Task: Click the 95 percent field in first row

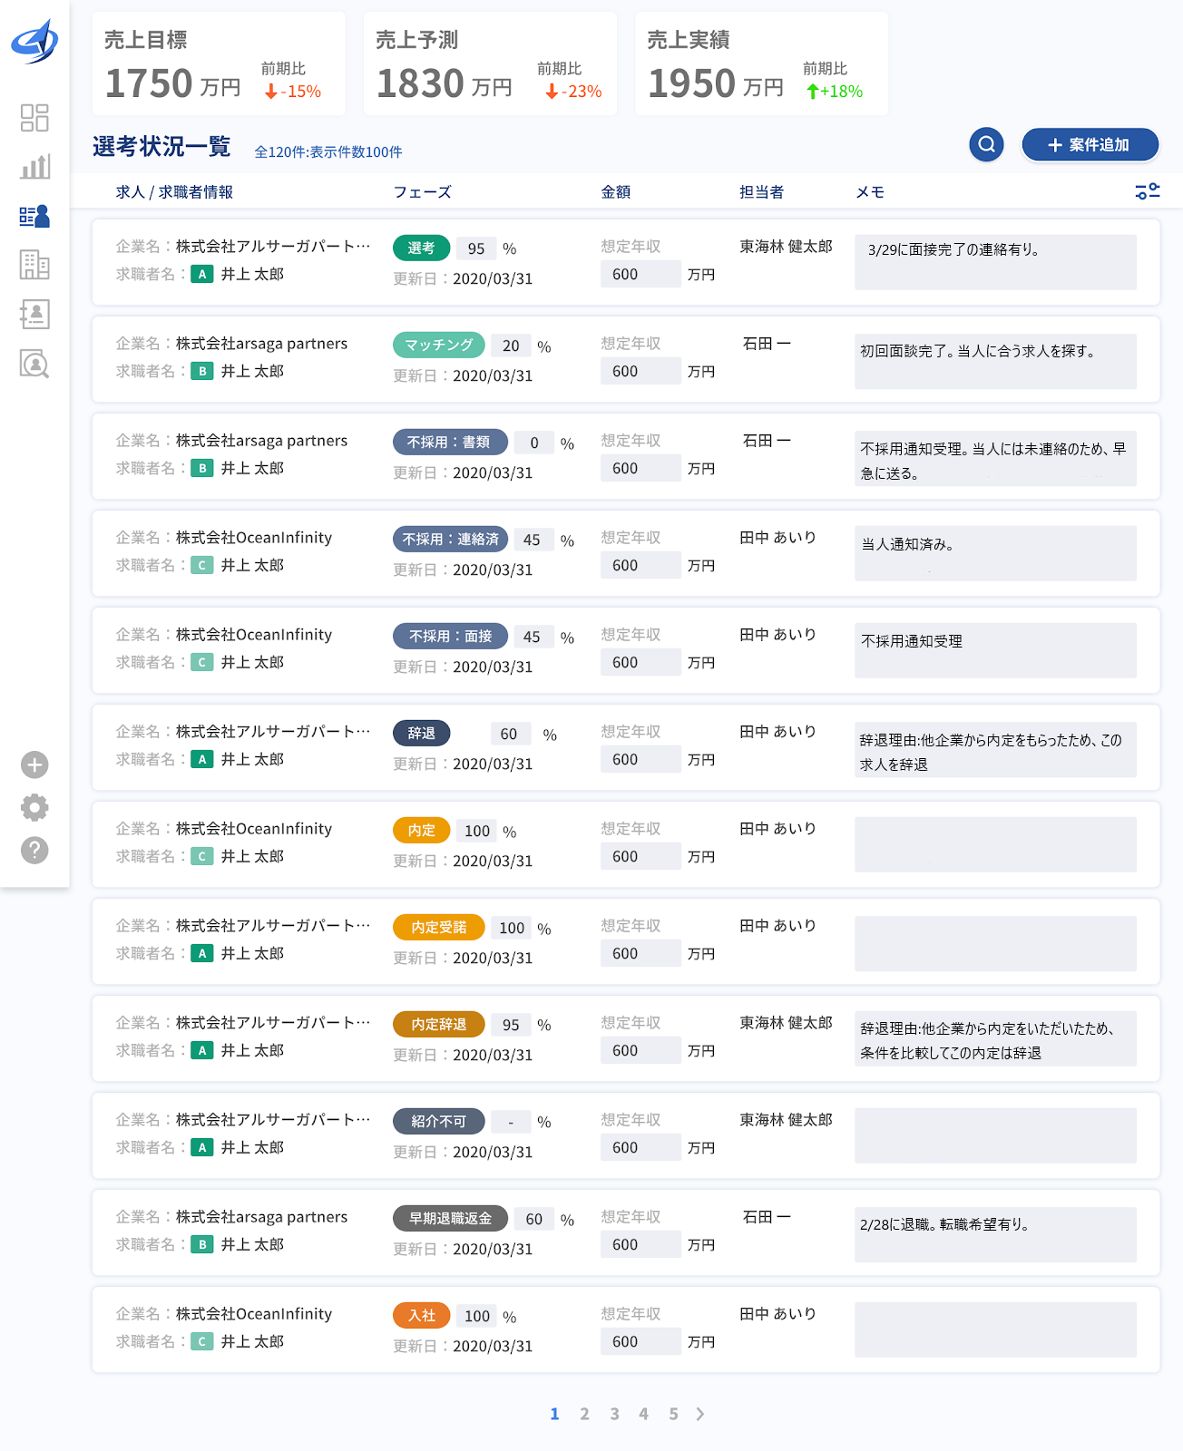Action: [476, 248]
